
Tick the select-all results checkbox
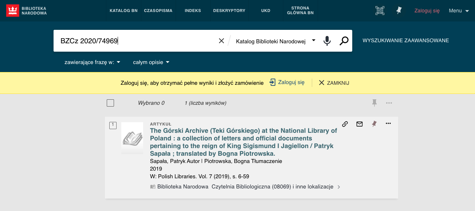[x=110, y=103]
